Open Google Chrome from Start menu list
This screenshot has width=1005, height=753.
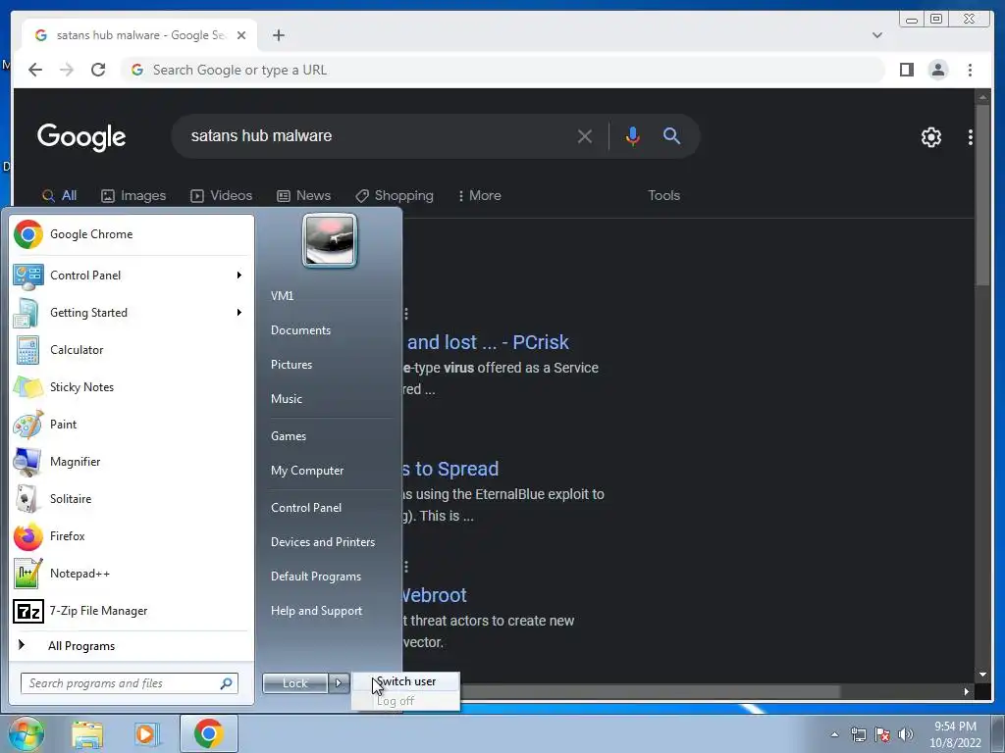pos(132,234)
